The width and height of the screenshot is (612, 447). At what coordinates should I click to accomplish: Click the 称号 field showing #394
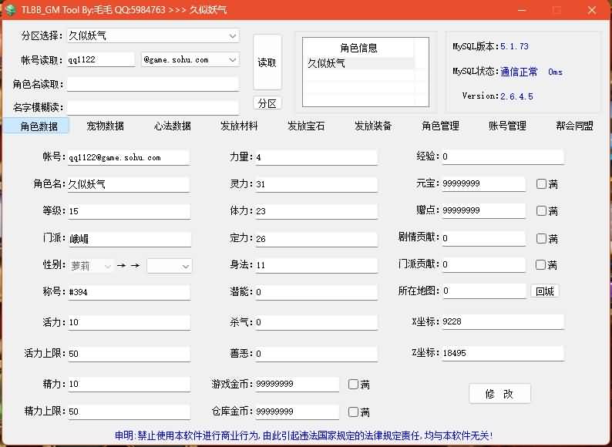coord(129,292)
